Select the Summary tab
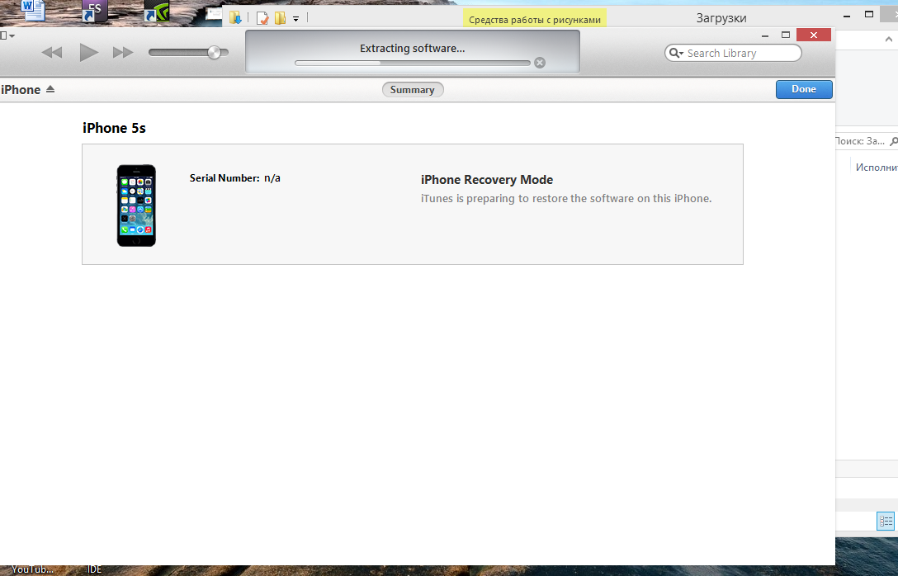Viewport: 898px width, 576px height. coord(413,90)
